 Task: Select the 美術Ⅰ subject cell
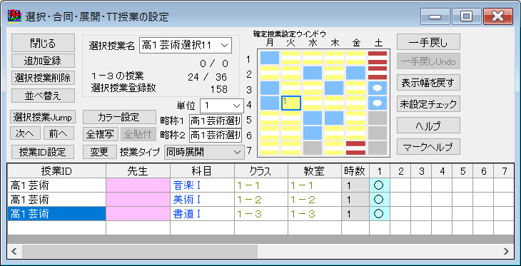coord(202,200)
